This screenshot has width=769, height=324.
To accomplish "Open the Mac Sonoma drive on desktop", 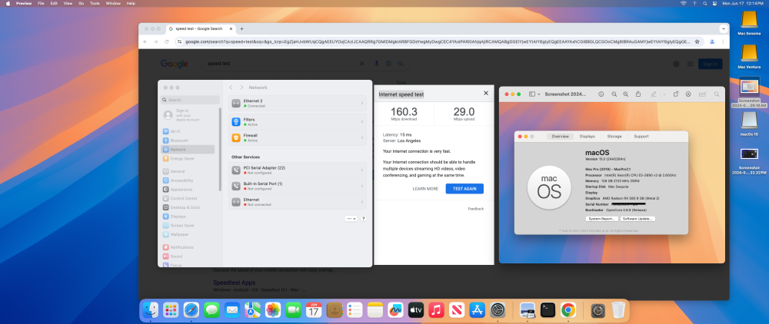I will (749, 22).
